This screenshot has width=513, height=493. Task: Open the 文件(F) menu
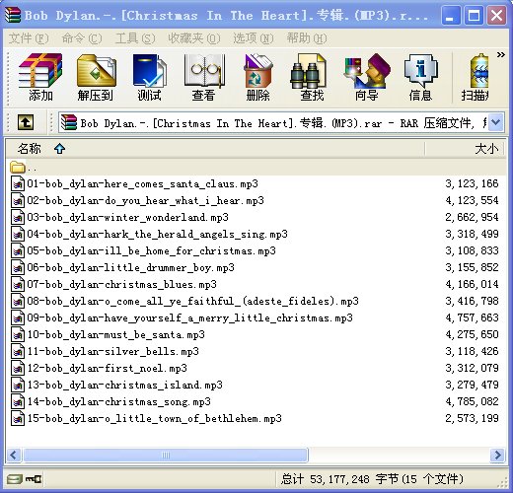29,38
